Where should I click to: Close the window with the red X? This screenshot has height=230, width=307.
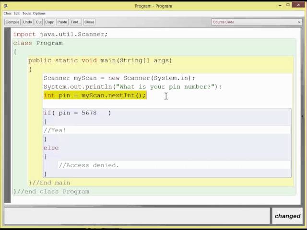[298, 5]
